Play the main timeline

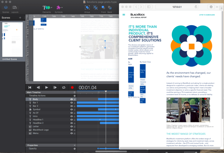47,87
